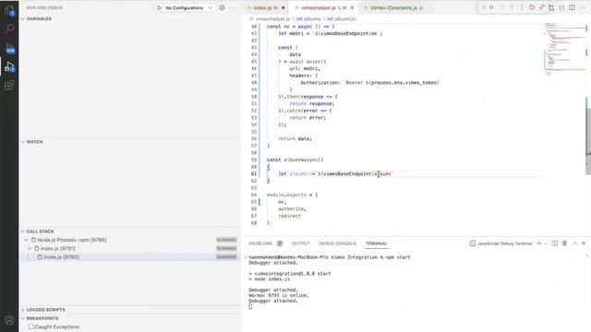Open launch.json with the gear icon

tap(222, 7)
